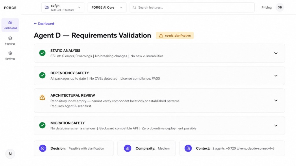Click the Dashboard home icon in sidebar

click(x=10, y=22)
